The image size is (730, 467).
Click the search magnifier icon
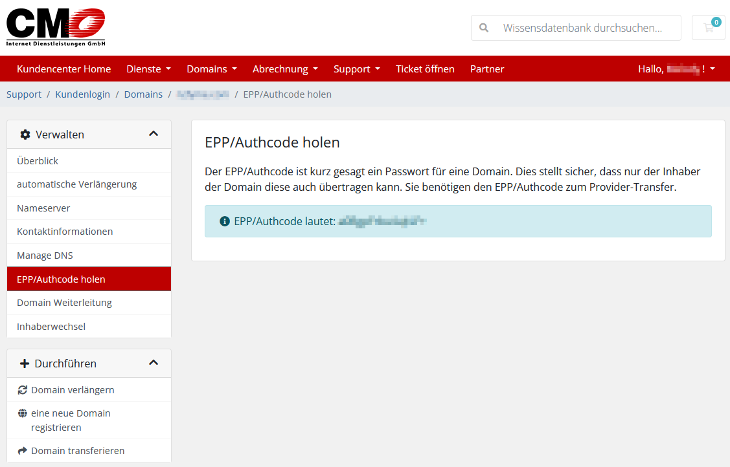(483, 28)
